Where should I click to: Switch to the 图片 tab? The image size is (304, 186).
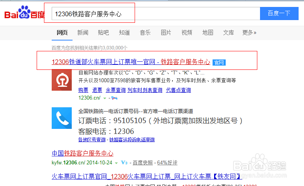166,32
